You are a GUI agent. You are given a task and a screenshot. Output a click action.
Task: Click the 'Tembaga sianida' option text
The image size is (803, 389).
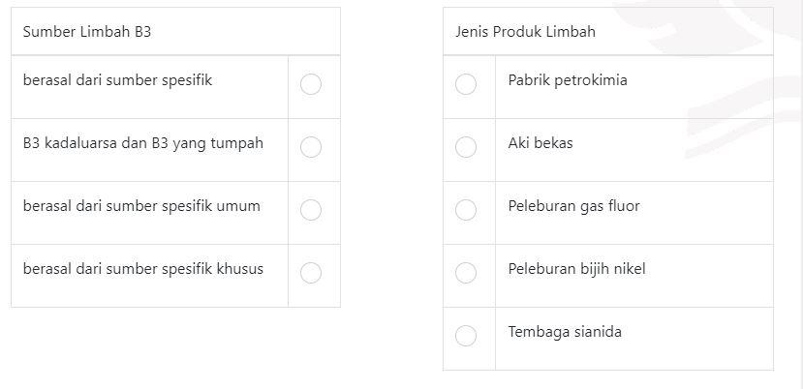click(565, 332)
